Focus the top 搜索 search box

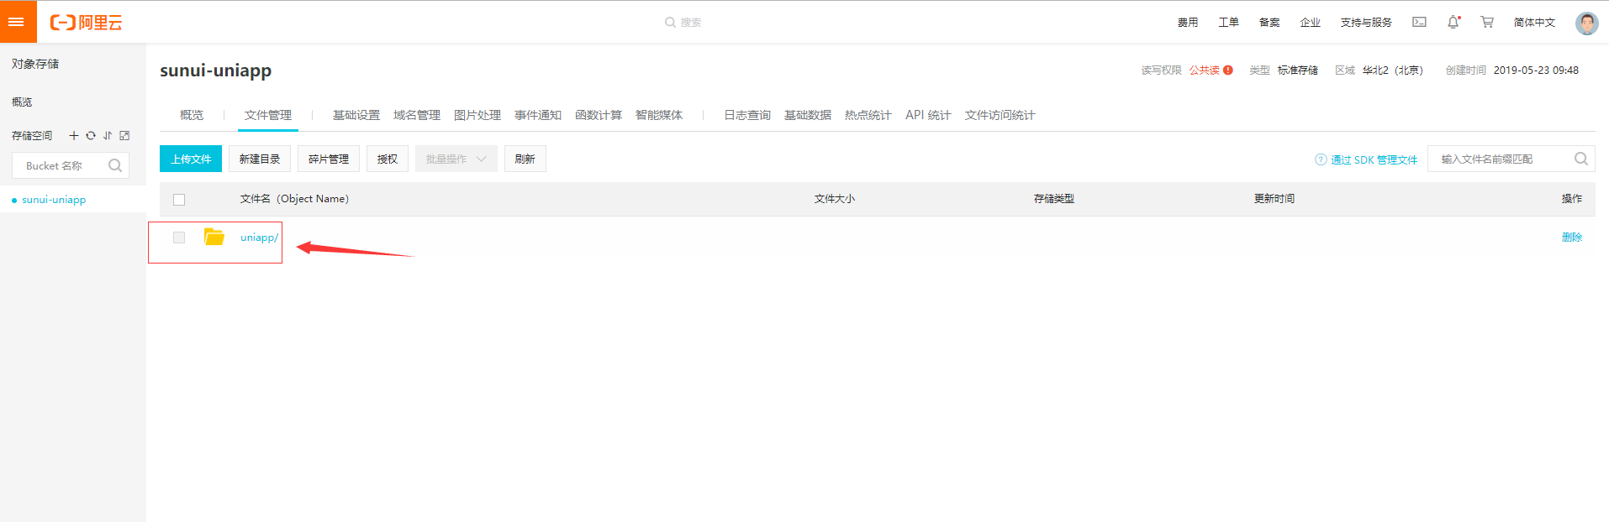[x=691, y=23]
